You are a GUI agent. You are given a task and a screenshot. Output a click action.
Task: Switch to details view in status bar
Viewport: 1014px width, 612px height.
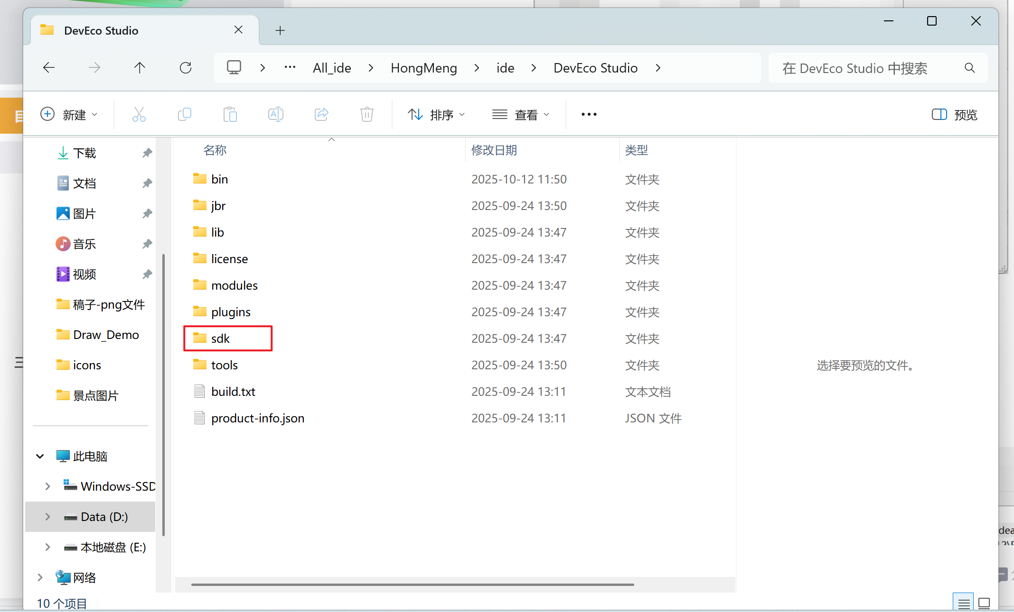[x=963, y=603]
